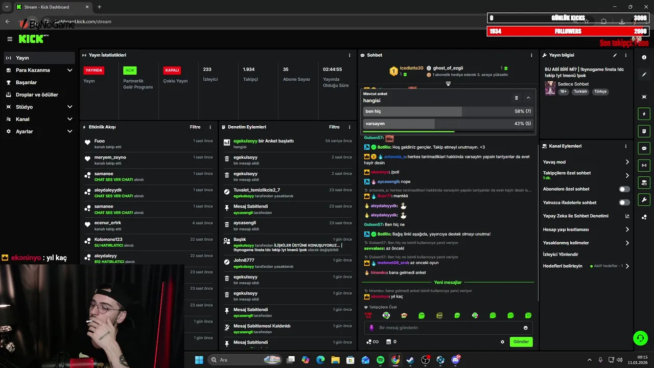Expand the Stüdyo sidebar section
The image size is (654, 368).
pyautogui.click(x=39, y=107)
